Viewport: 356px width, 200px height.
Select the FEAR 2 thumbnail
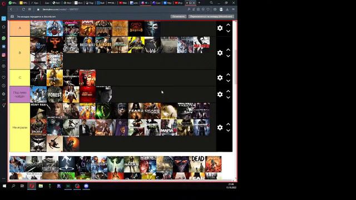136,111
